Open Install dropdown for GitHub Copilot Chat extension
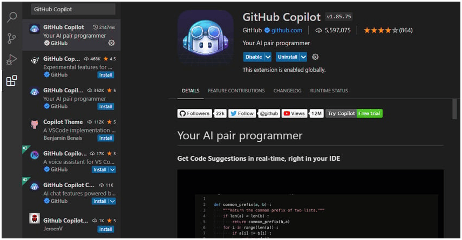 tap(112, 201)
